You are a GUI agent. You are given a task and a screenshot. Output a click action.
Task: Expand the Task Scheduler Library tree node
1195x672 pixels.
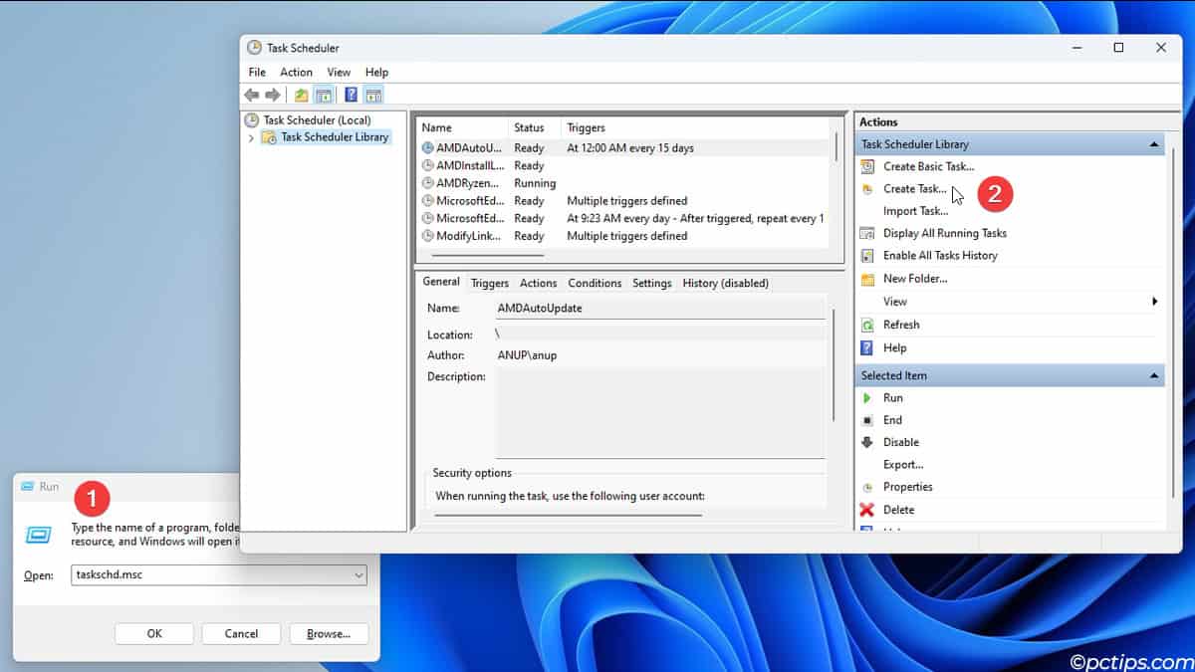click(253, 136)
